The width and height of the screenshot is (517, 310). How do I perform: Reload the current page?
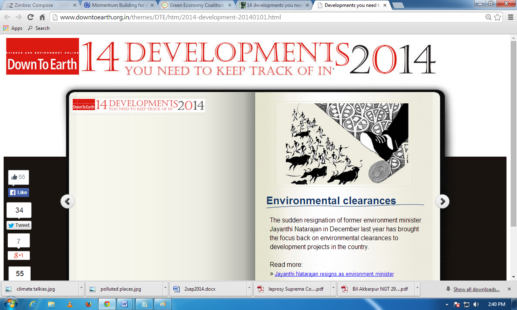[30, 17]
